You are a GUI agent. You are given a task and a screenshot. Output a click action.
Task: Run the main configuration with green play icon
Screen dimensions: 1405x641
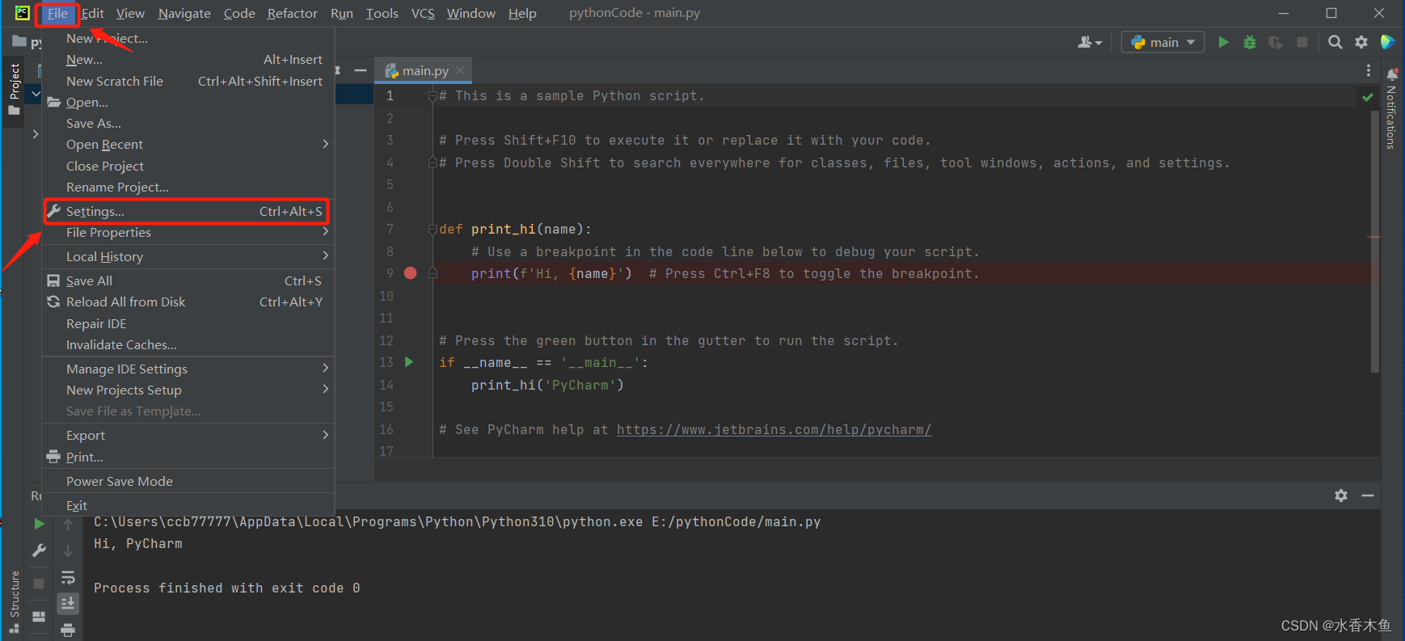tap(1223, 42)
